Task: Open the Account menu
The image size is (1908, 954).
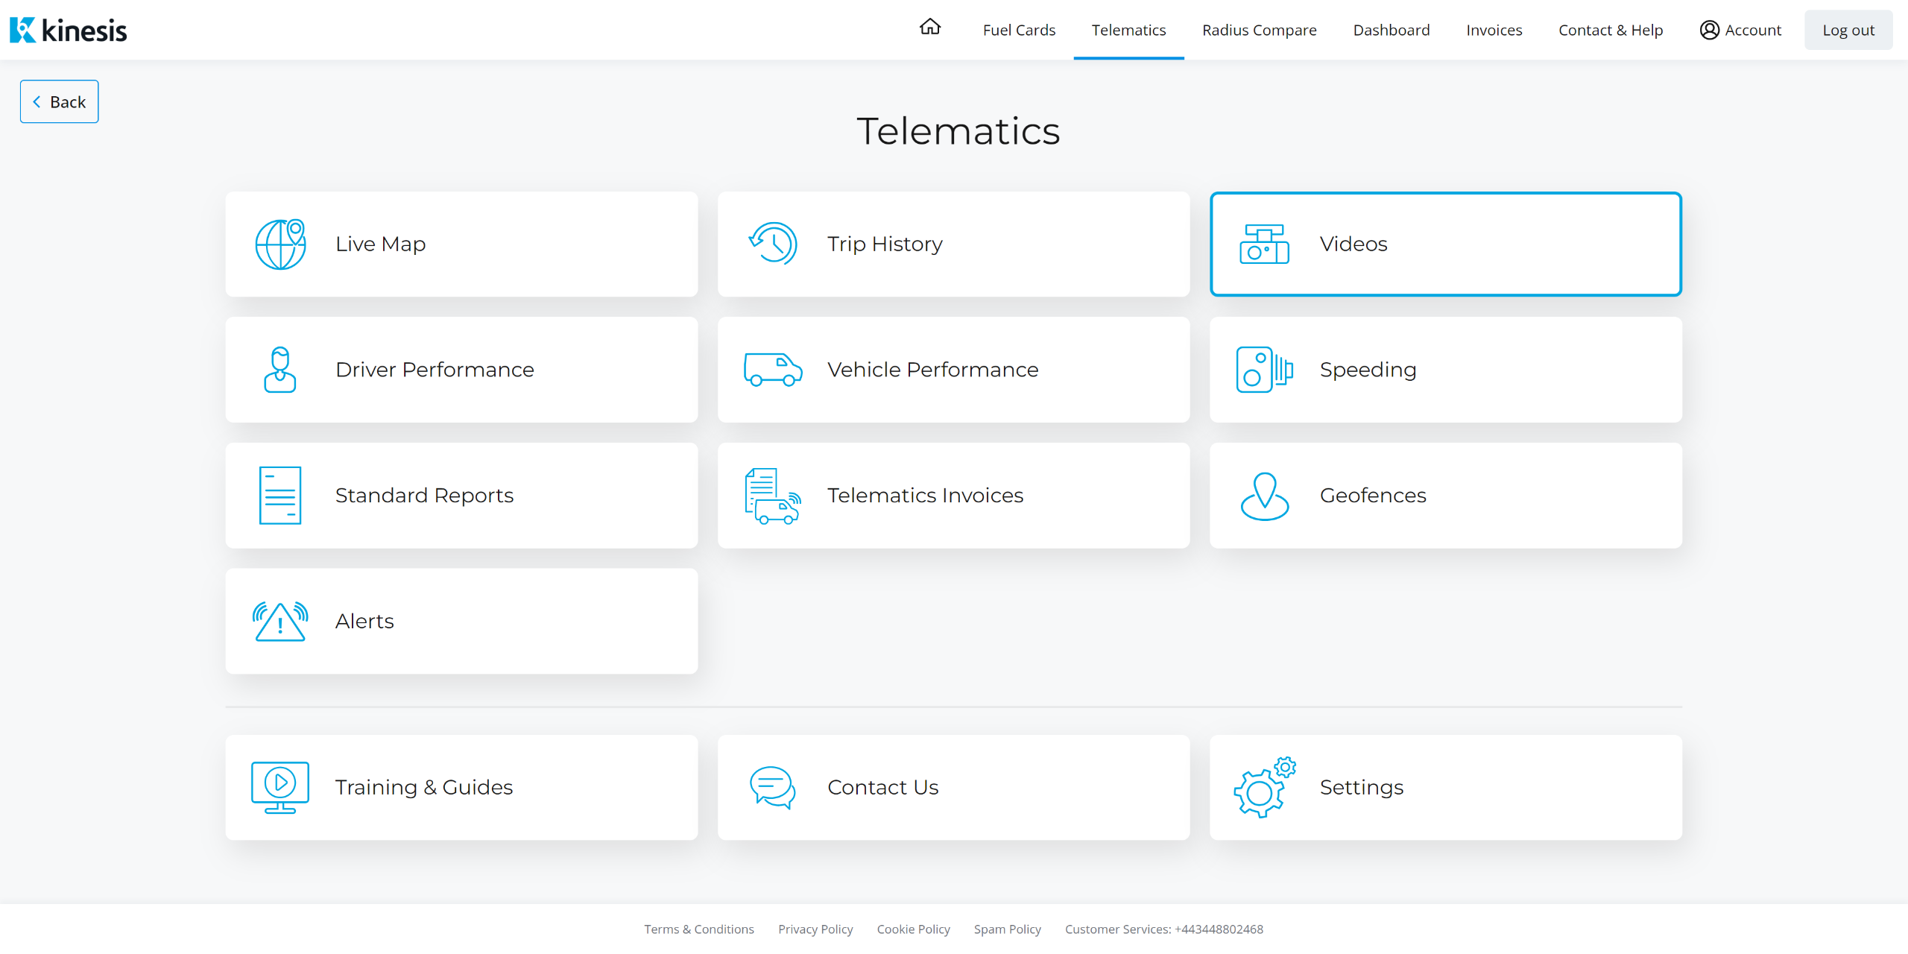Action: [x=1740, y=30]
